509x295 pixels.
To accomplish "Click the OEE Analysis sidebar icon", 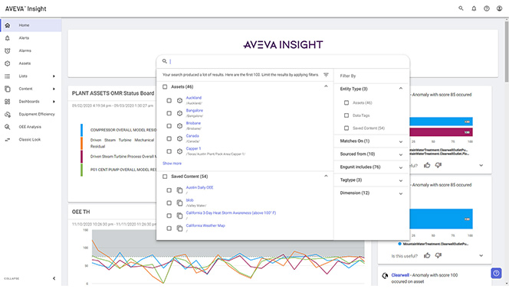I will point(8,127).
